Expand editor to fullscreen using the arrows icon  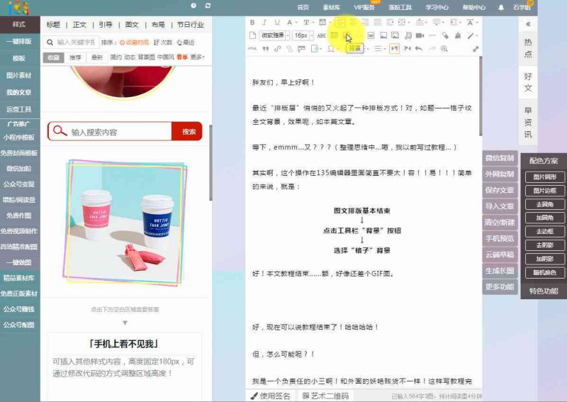476,49
